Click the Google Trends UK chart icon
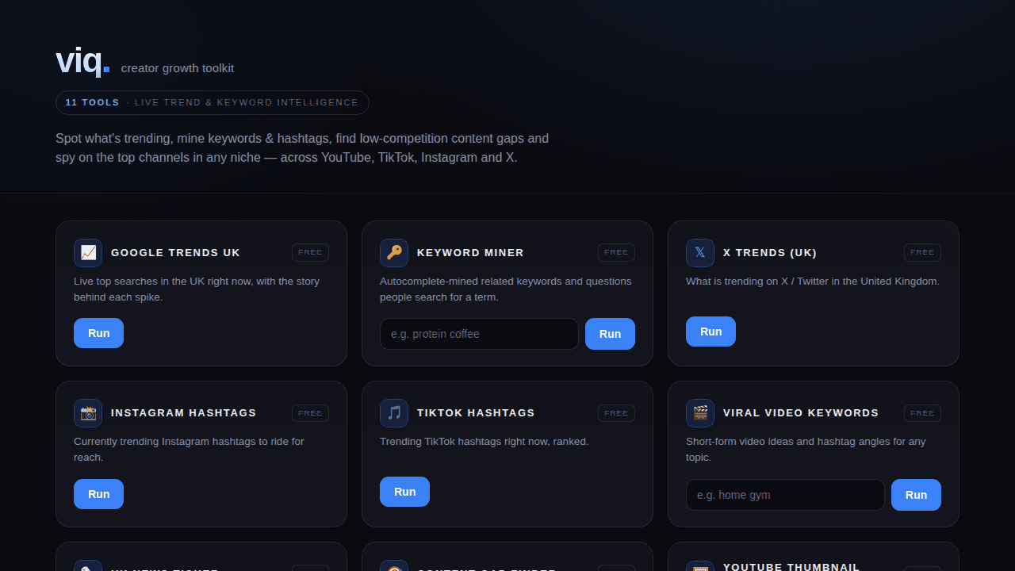Screen dimensions: 1015x571 point(88,253)
